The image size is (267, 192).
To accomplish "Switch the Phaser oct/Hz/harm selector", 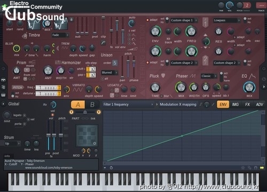I will pyautogui.click(x=221, y=77).
